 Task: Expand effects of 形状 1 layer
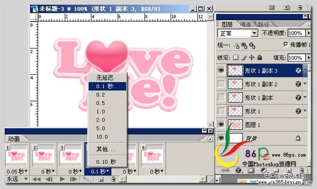(x=305, y=110)
